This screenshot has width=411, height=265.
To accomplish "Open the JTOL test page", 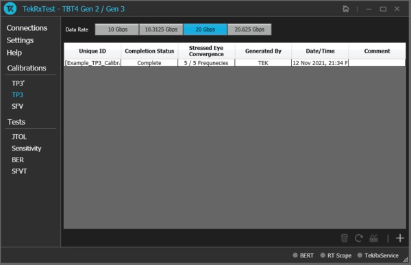I will click(19, 136).
